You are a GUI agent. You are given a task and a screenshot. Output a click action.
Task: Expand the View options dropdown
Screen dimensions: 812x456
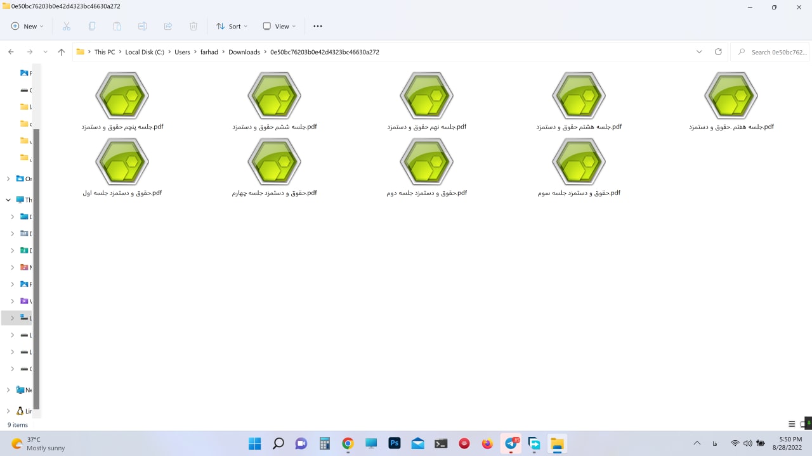279,26
